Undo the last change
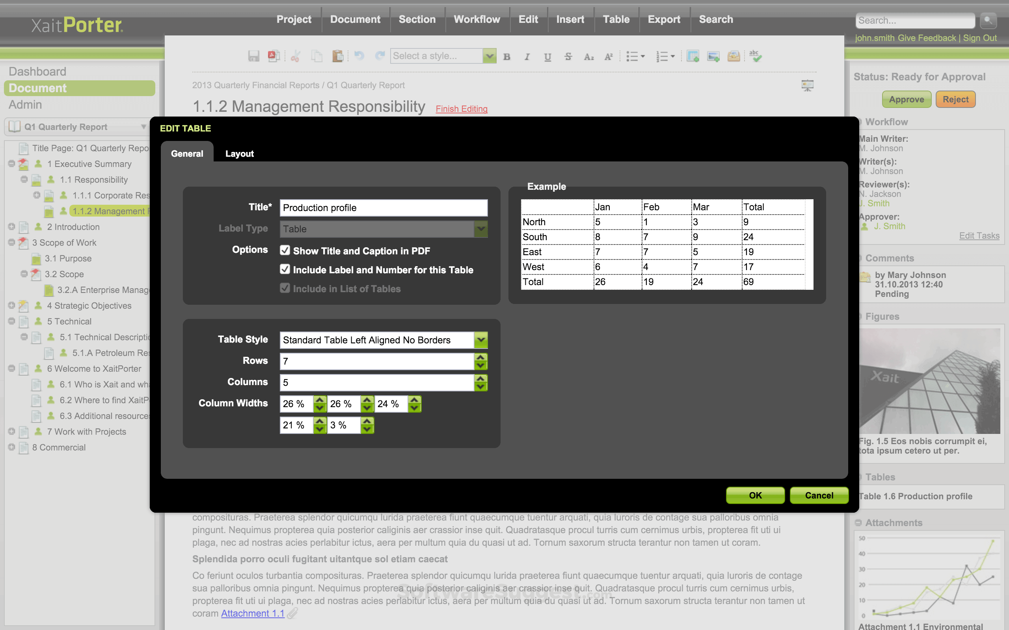The width and height of the screenshot is (1009, 630). 359,56
